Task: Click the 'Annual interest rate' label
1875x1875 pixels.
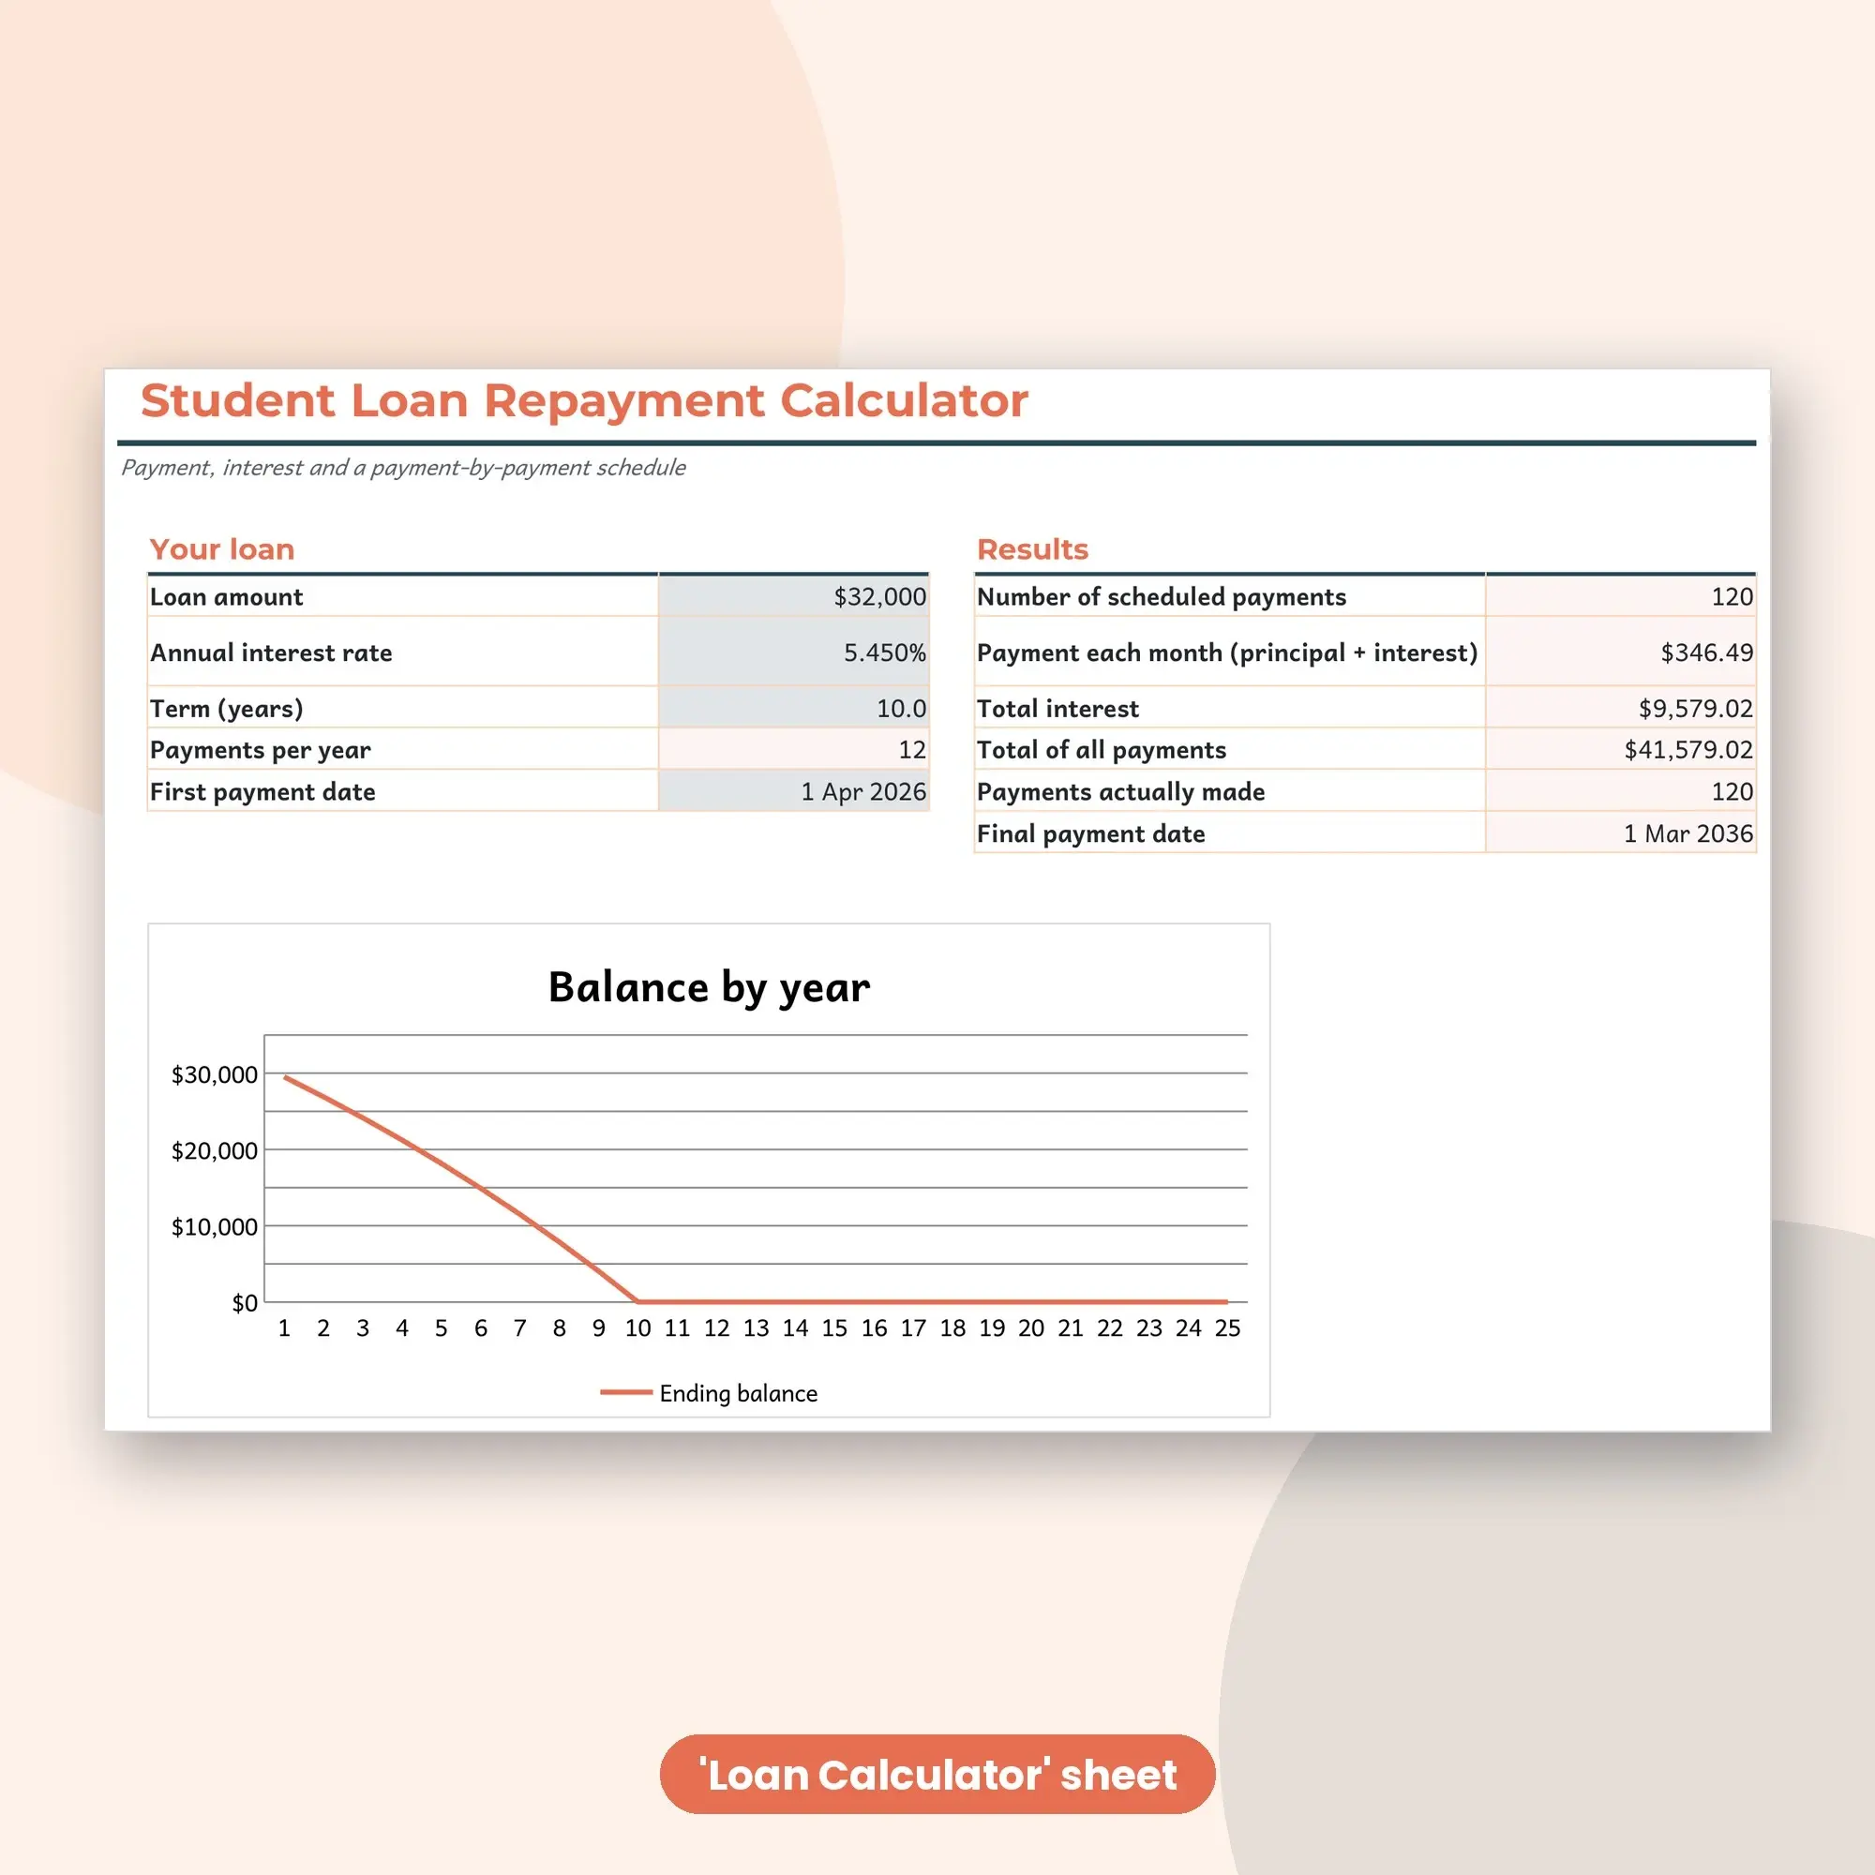Action: [x=271, y=652]
